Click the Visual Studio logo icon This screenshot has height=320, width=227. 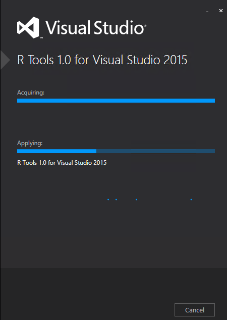pyautogui.click(x=28, y=27)
